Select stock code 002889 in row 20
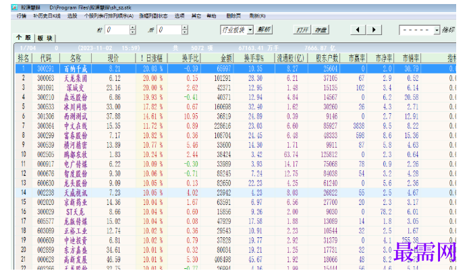 pyautogui.click(x=46, y=250)
